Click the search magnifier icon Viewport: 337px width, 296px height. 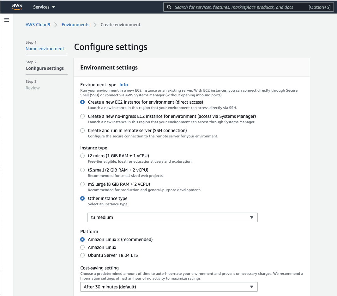[169, 7]
